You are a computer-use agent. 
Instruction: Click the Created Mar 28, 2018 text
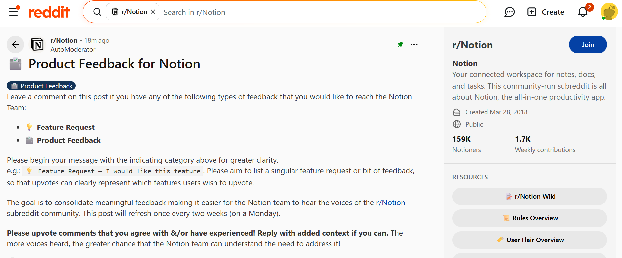496,112
